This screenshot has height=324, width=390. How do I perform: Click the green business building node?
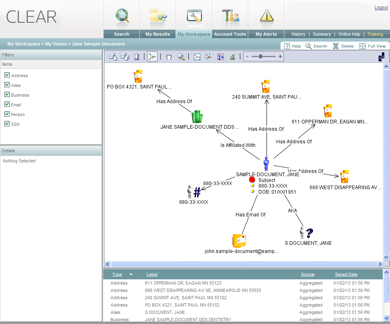[197, 117]
